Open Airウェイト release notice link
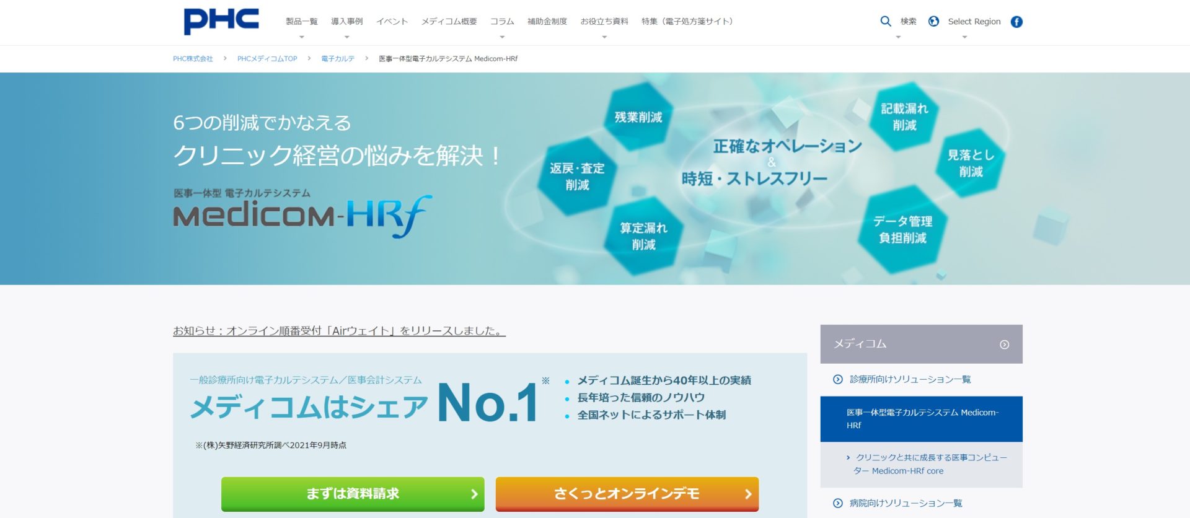 (x=339, y=331)
